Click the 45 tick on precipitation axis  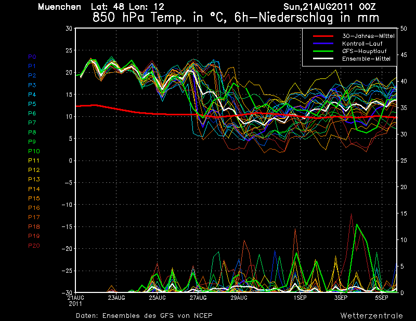(x=404, y=55)
